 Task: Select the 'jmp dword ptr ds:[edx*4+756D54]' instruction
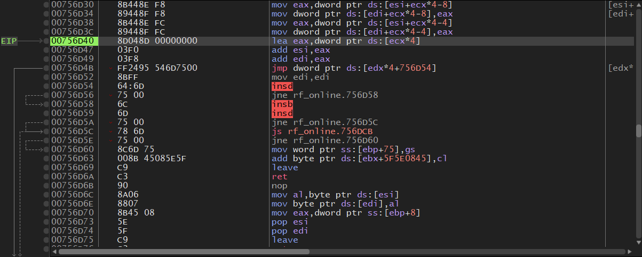[x=354, y=68]
